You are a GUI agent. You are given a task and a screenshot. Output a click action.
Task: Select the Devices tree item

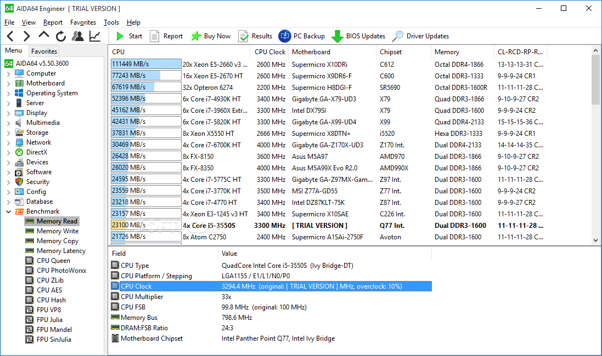[x=31, y=162]
